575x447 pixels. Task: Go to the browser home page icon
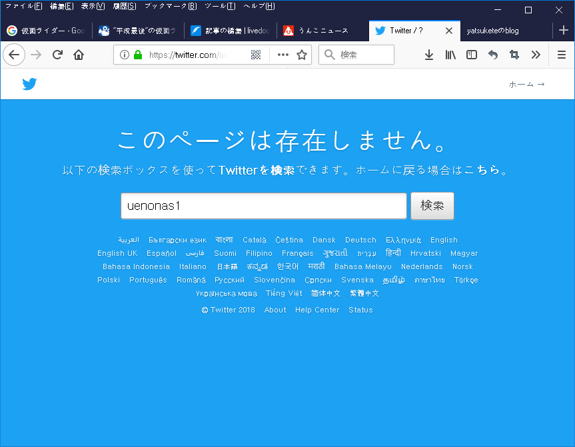pos(79,55)
